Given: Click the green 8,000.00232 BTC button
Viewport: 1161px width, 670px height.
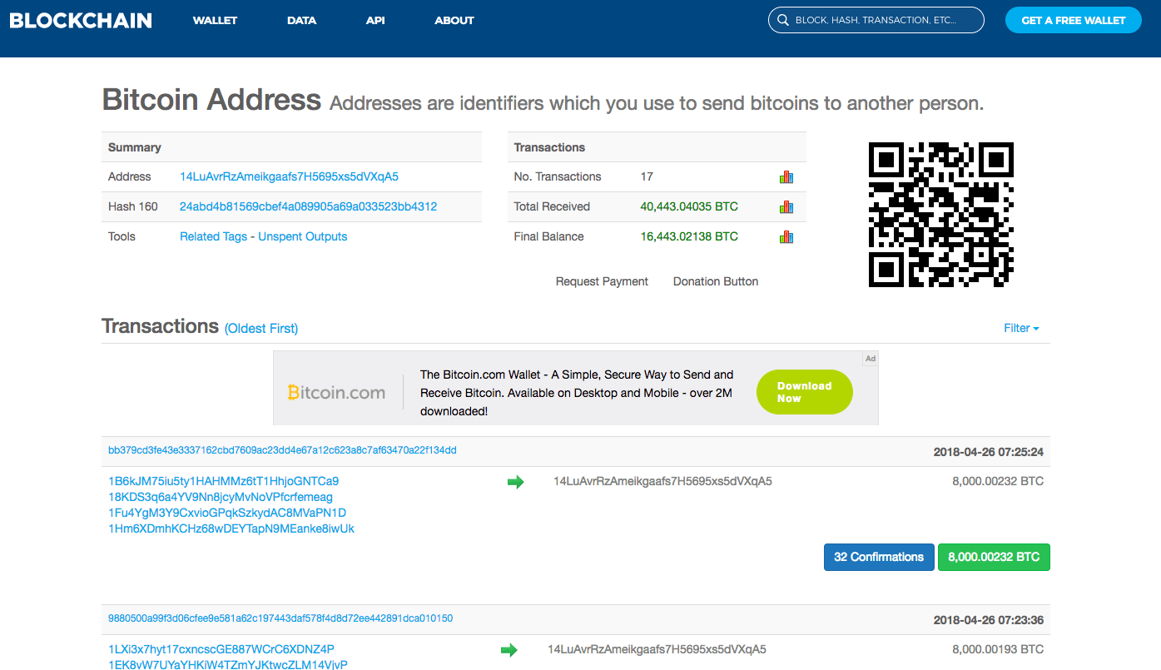Looking at the screenshot, I should coord(994,557).
